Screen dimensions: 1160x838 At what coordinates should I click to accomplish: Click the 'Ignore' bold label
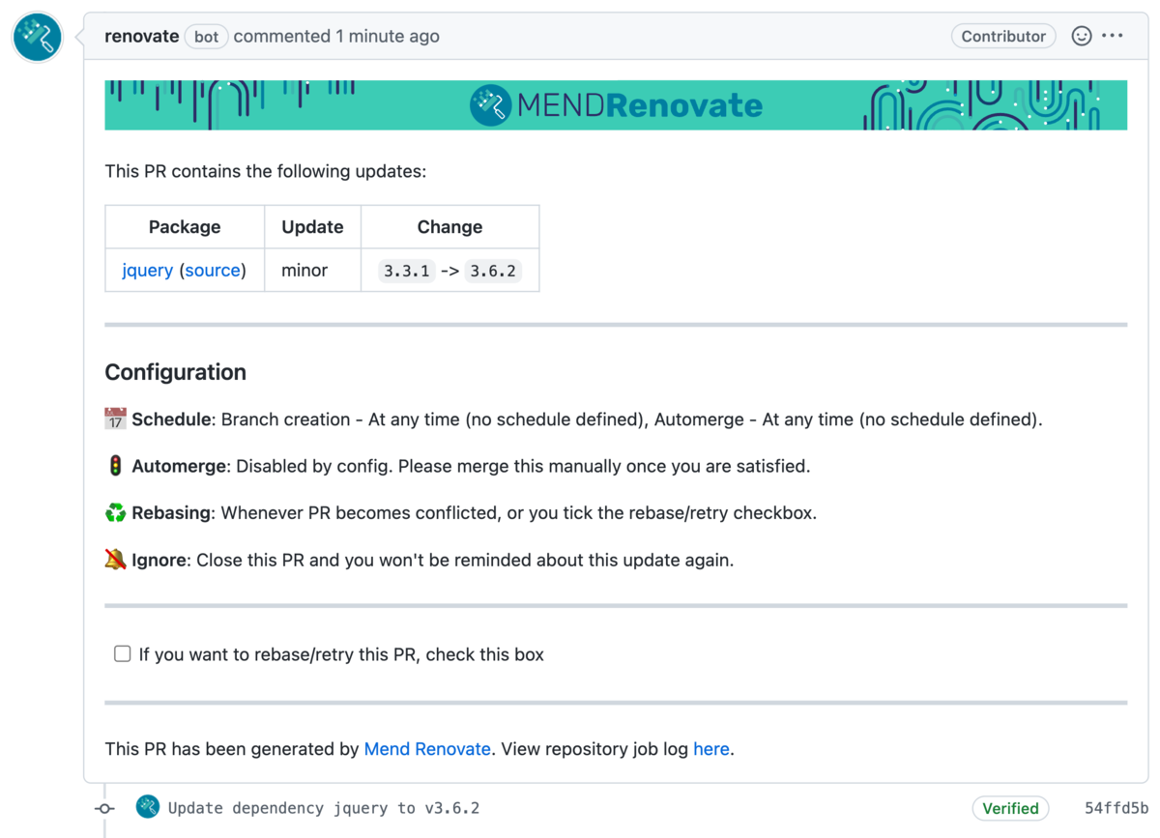tap(159, 560)
